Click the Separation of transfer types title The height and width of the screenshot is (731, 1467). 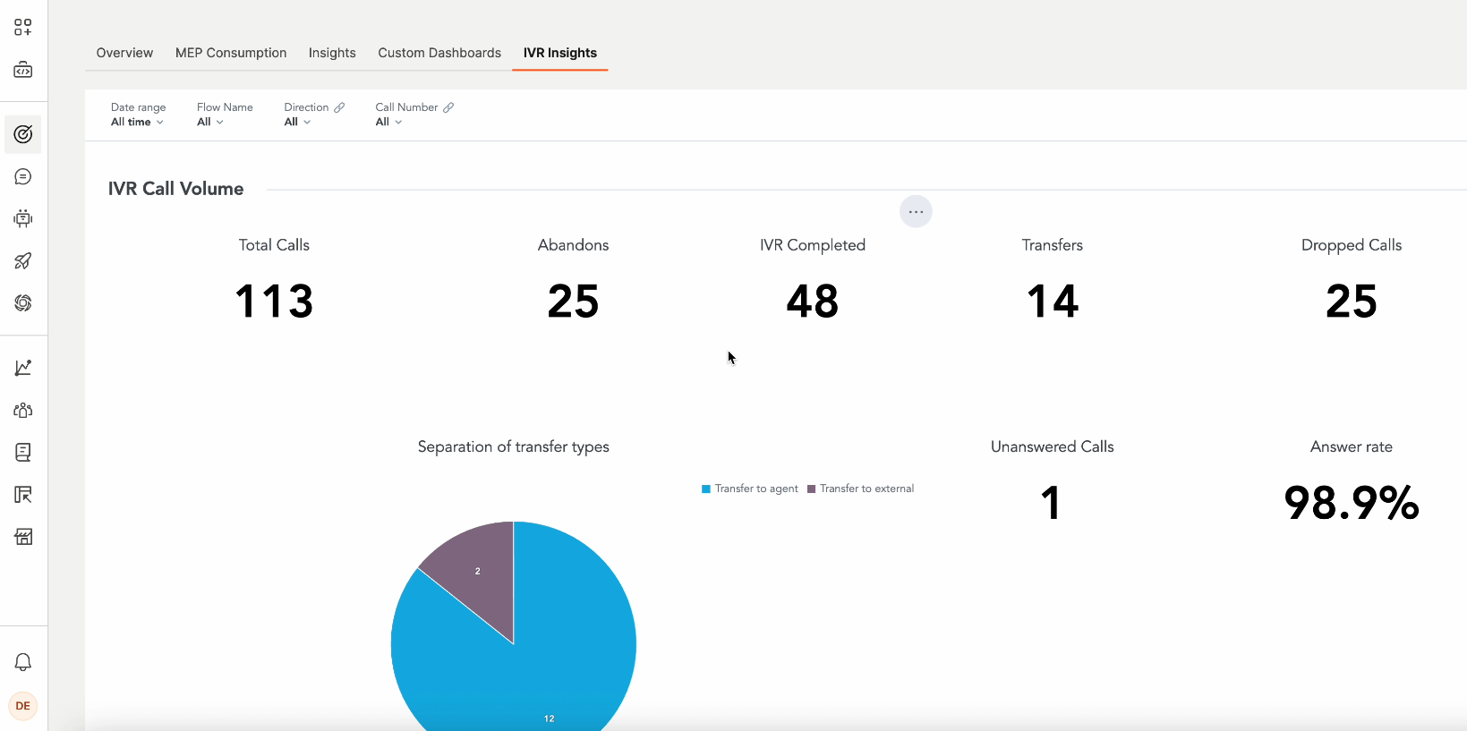pos(514,446)
